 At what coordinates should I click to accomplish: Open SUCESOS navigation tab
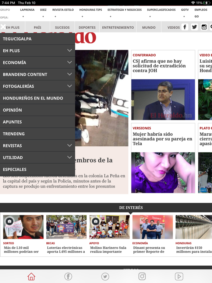tap(62, 27)
